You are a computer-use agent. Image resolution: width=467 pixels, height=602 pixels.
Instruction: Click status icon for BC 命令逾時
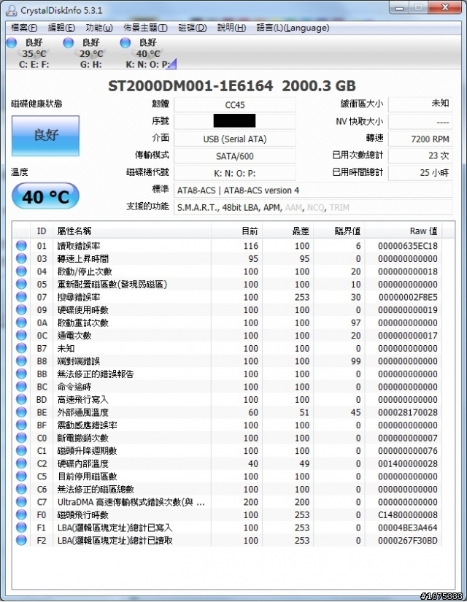point(21,387)
